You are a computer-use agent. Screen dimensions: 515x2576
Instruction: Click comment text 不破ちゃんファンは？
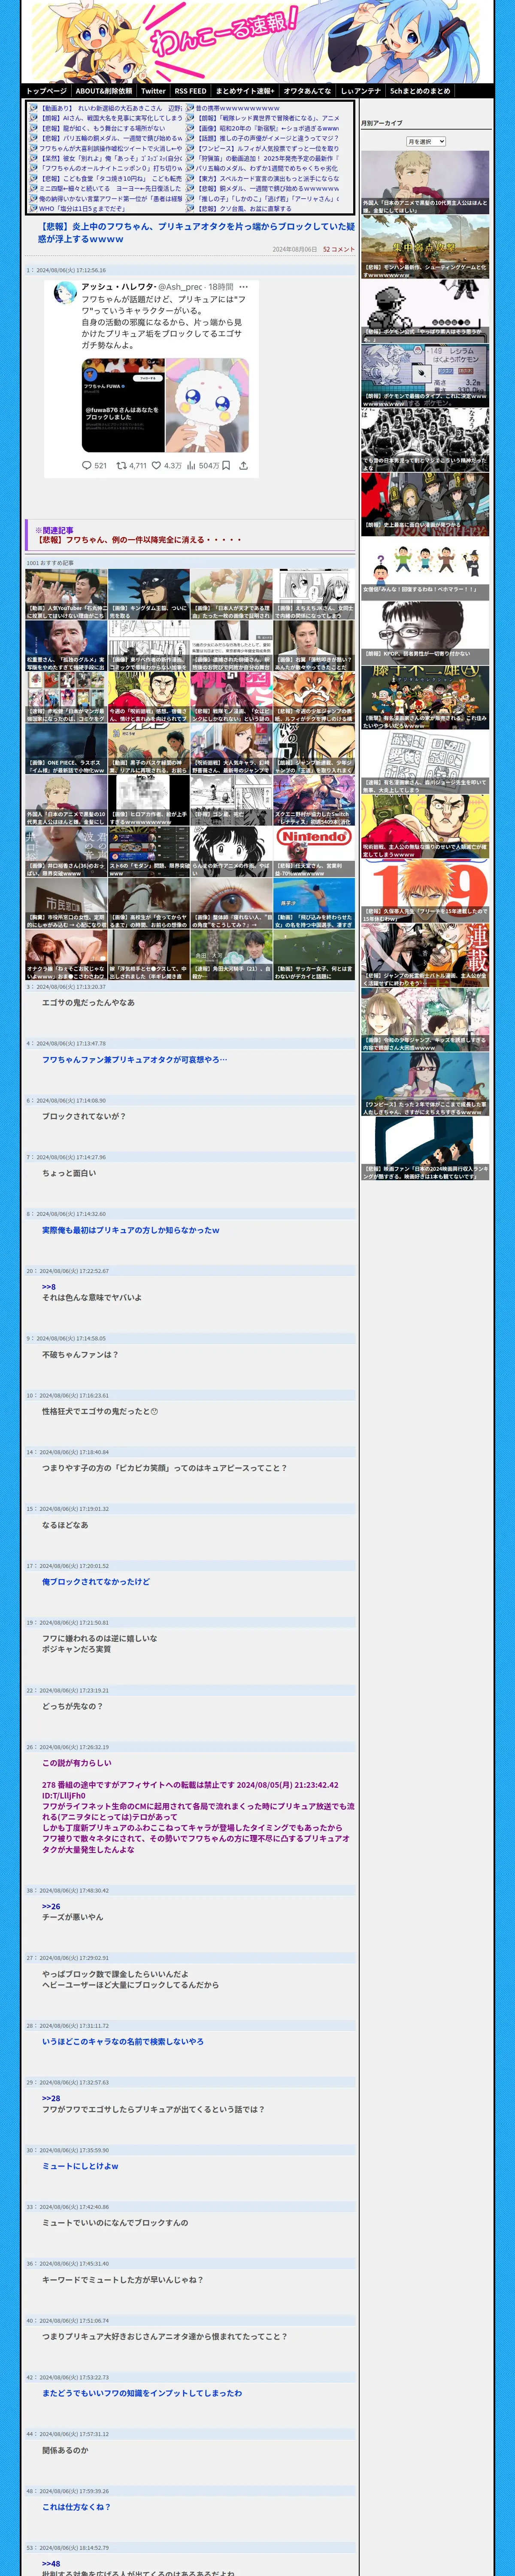click(x=80, y=1354)
